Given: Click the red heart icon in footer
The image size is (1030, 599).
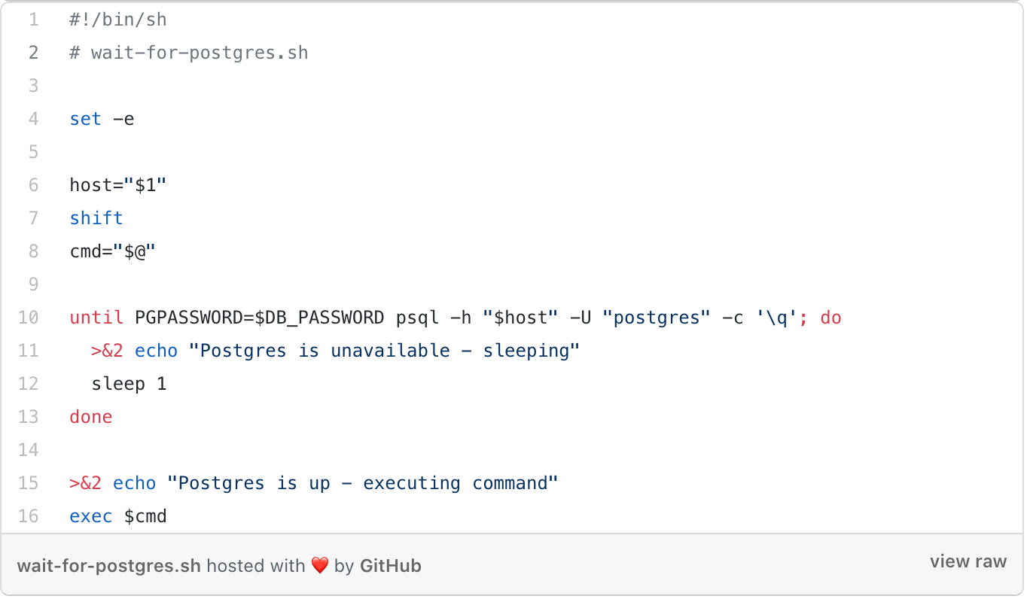Looking at the screenshot, I should (x=320, y=566).
